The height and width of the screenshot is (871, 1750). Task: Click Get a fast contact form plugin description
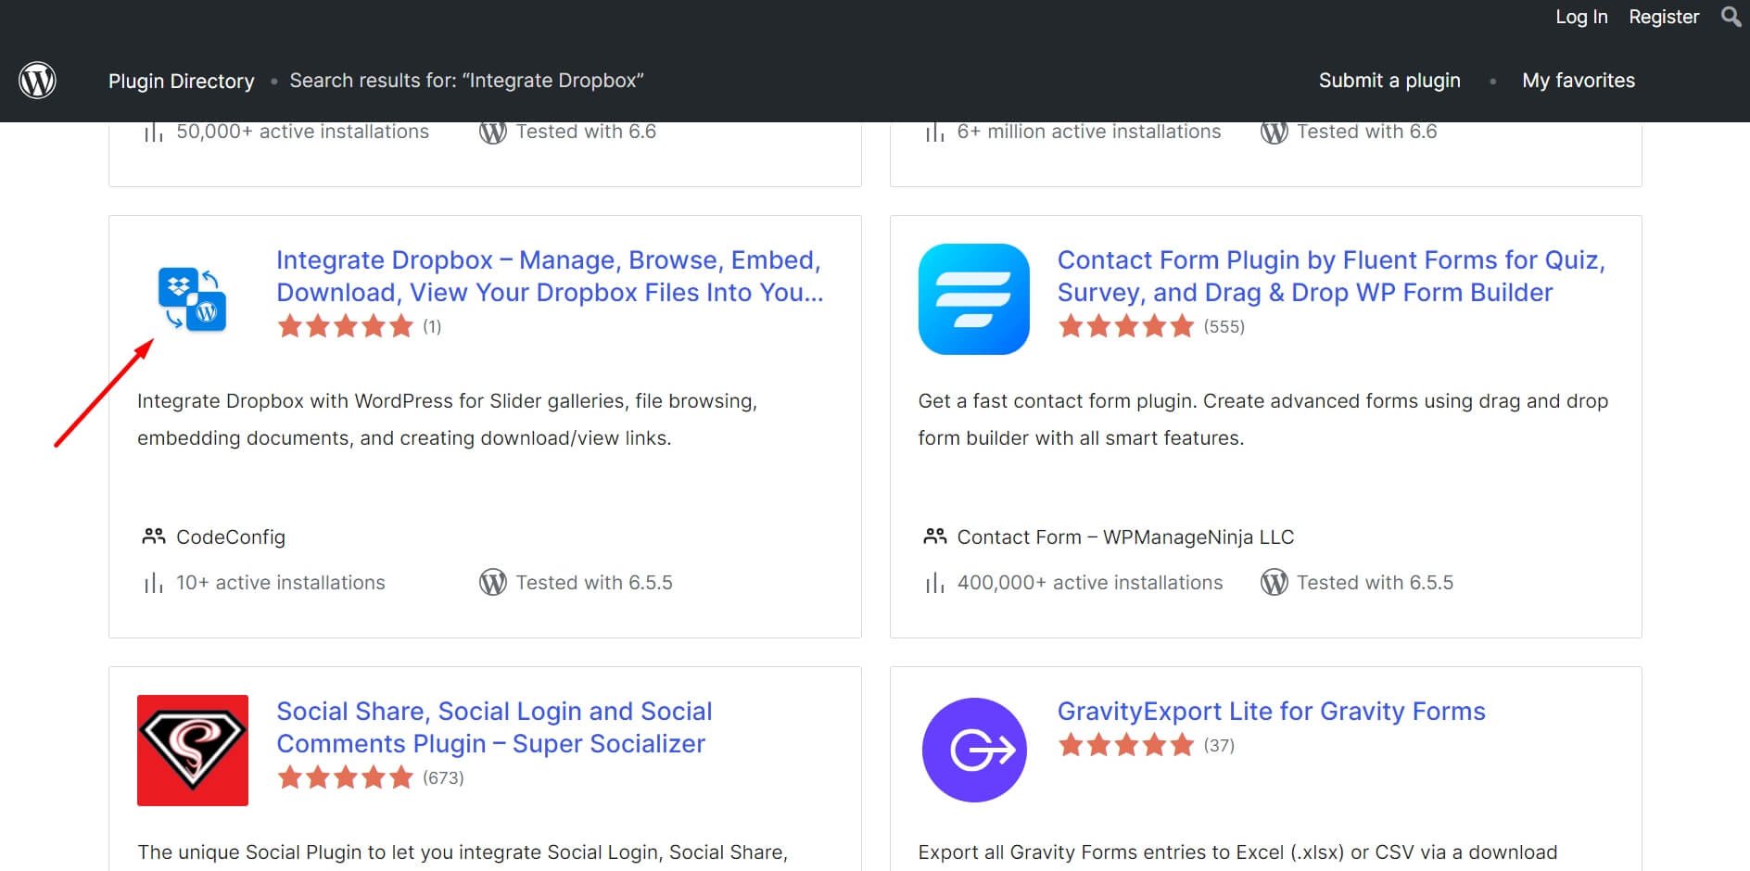point(1263,420)
